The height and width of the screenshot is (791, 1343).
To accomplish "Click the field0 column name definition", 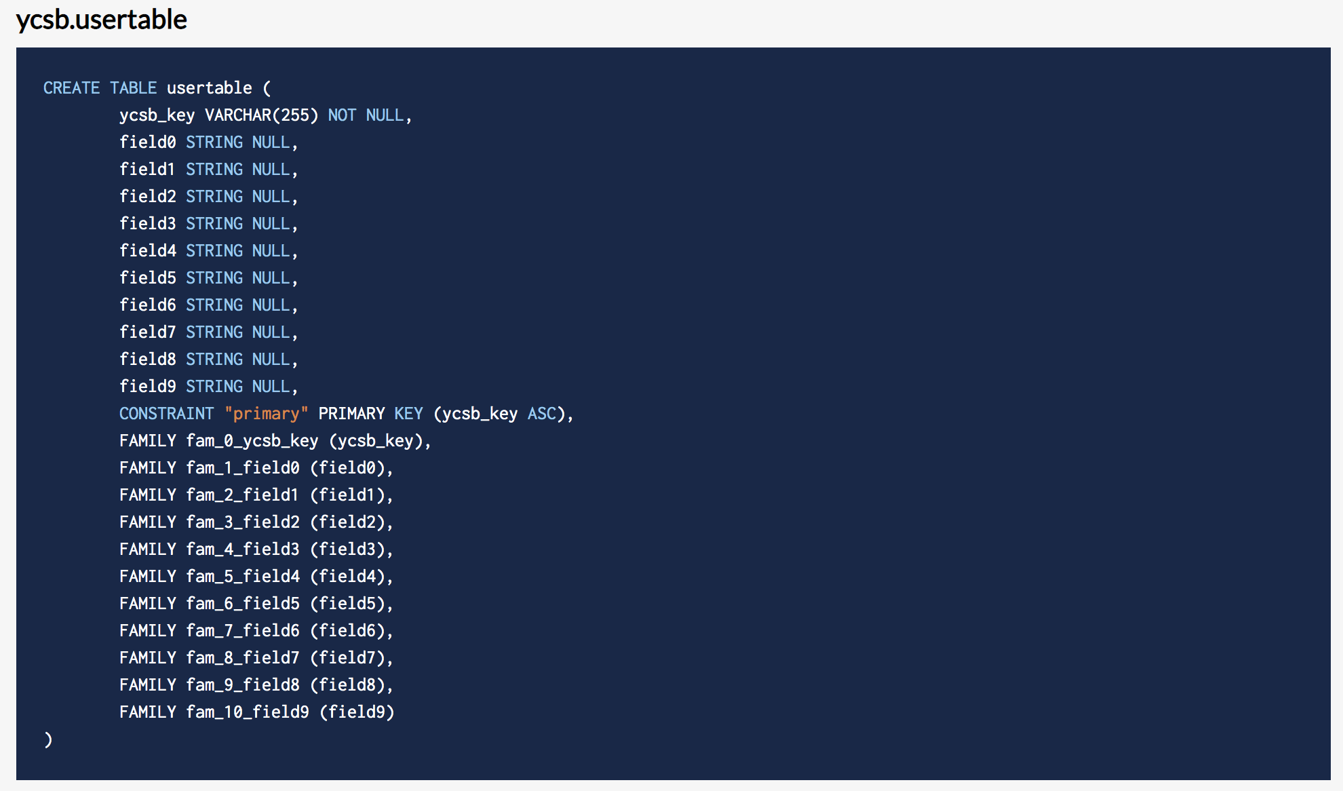I will 147,142.
